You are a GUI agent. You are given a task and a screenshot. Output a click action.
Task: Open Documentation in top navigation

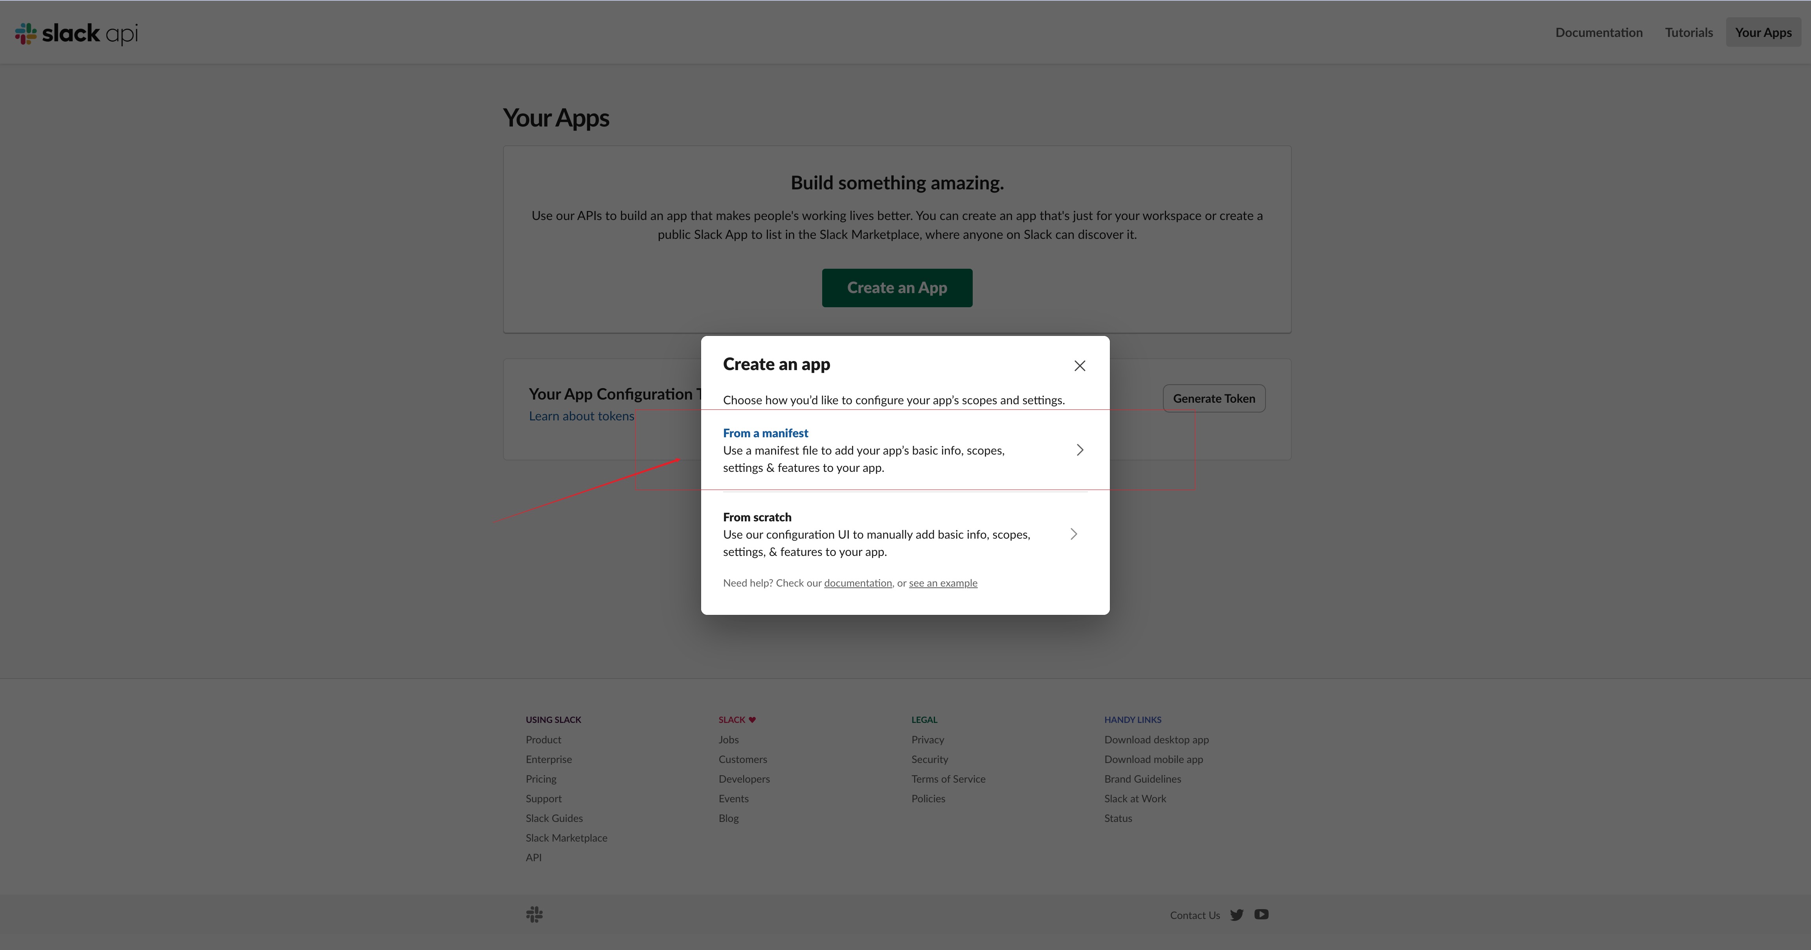point(1599,32)
